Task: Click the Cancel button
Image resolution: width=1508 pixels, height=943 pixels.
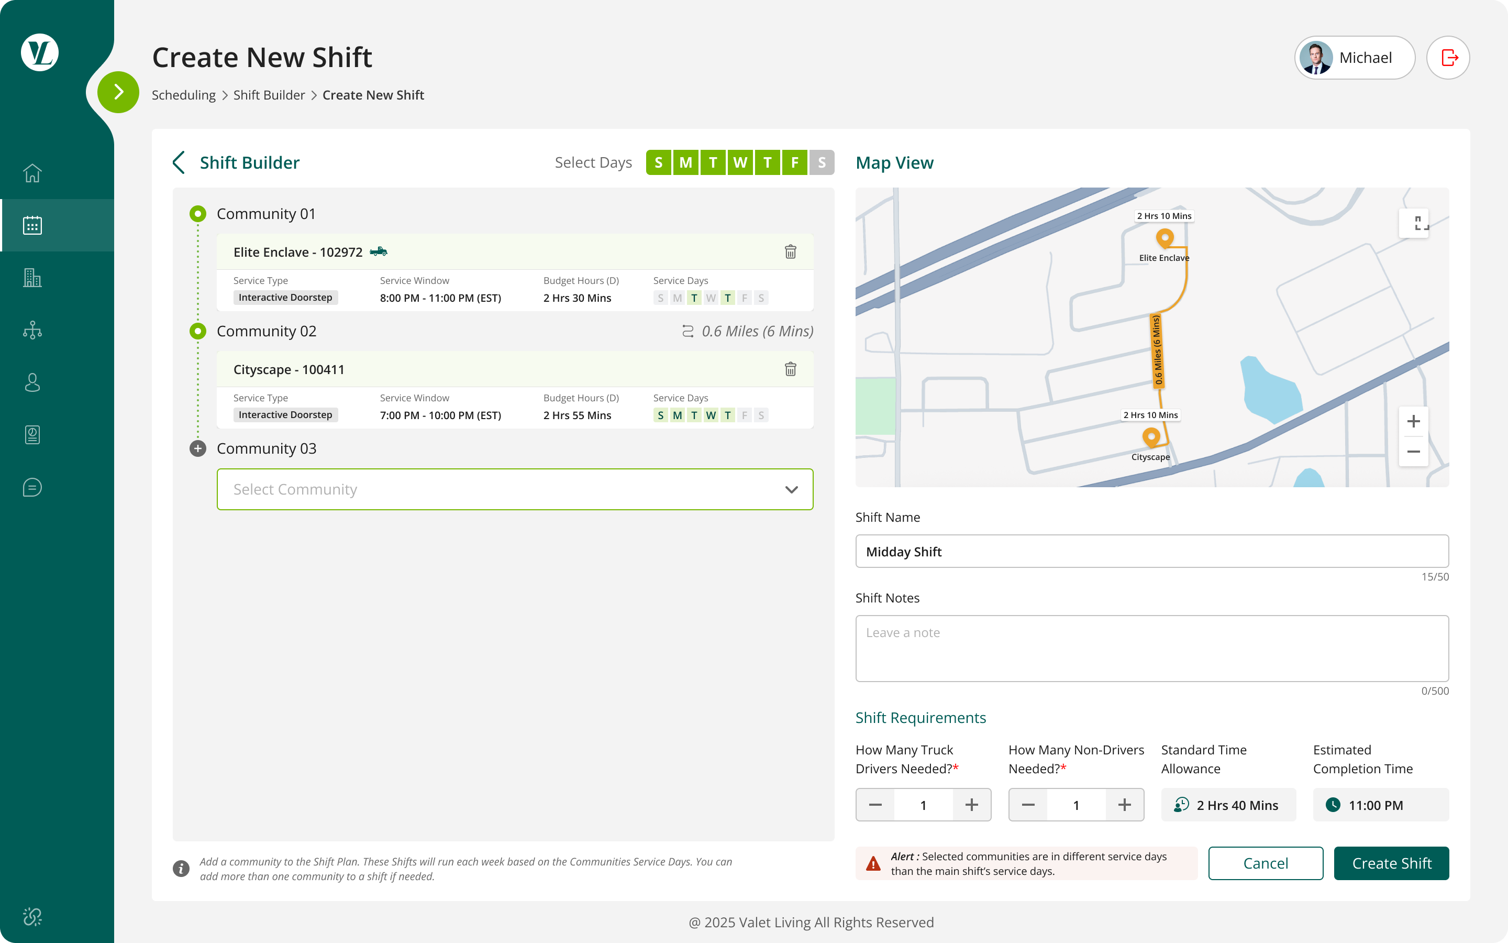Action: pos(1265,863)
